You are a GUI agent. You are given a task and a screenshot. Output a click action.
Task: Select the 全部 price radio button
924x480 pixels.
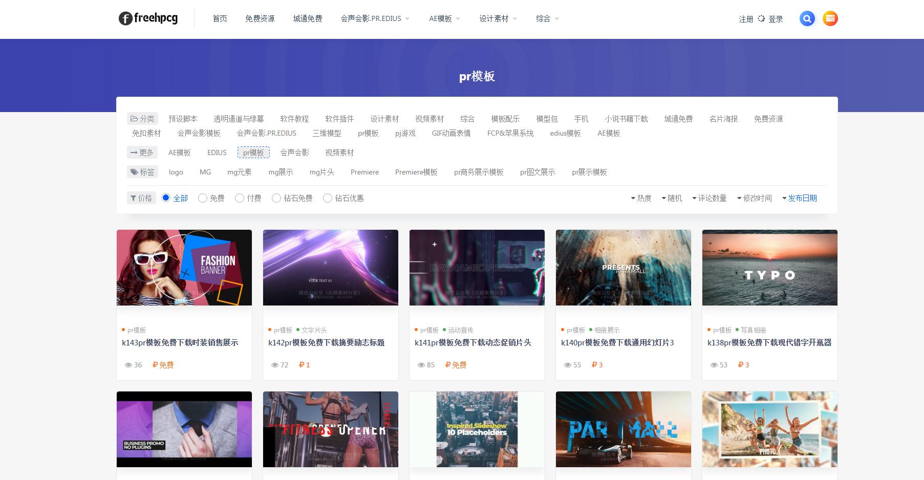point(165,198)
